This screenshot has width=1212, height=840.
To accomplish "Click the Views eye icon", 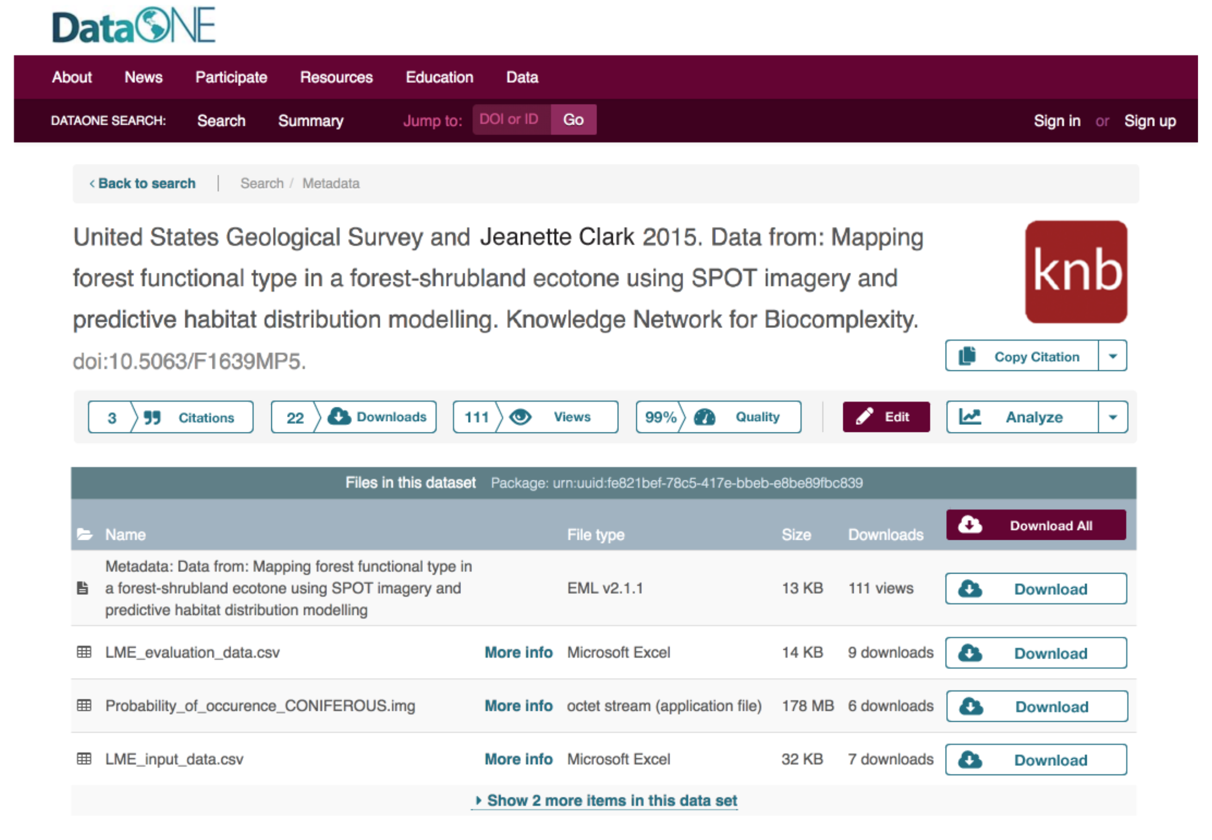I will coord(520,417).
